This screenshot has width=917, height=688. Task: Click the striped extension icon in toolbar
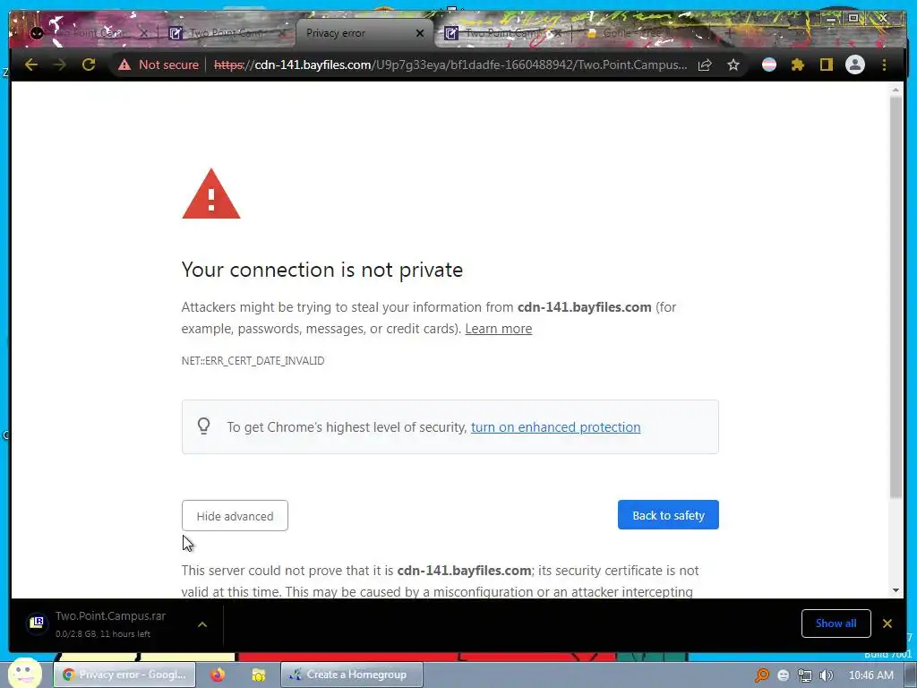click(x=769, y=64)
